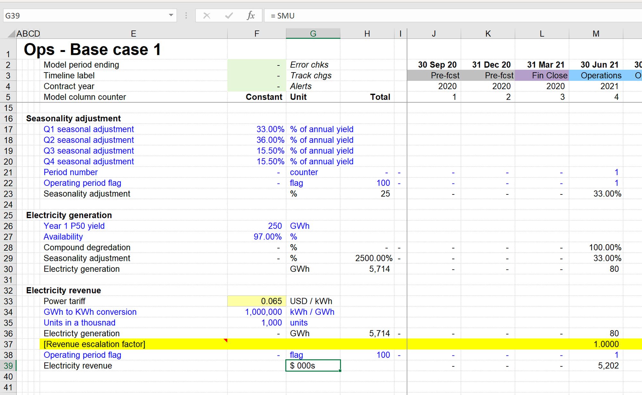The width and height of the screenshot is (642, 395).
Task: Click the Year 1 P50 yield label
Action: pos(74,226)
